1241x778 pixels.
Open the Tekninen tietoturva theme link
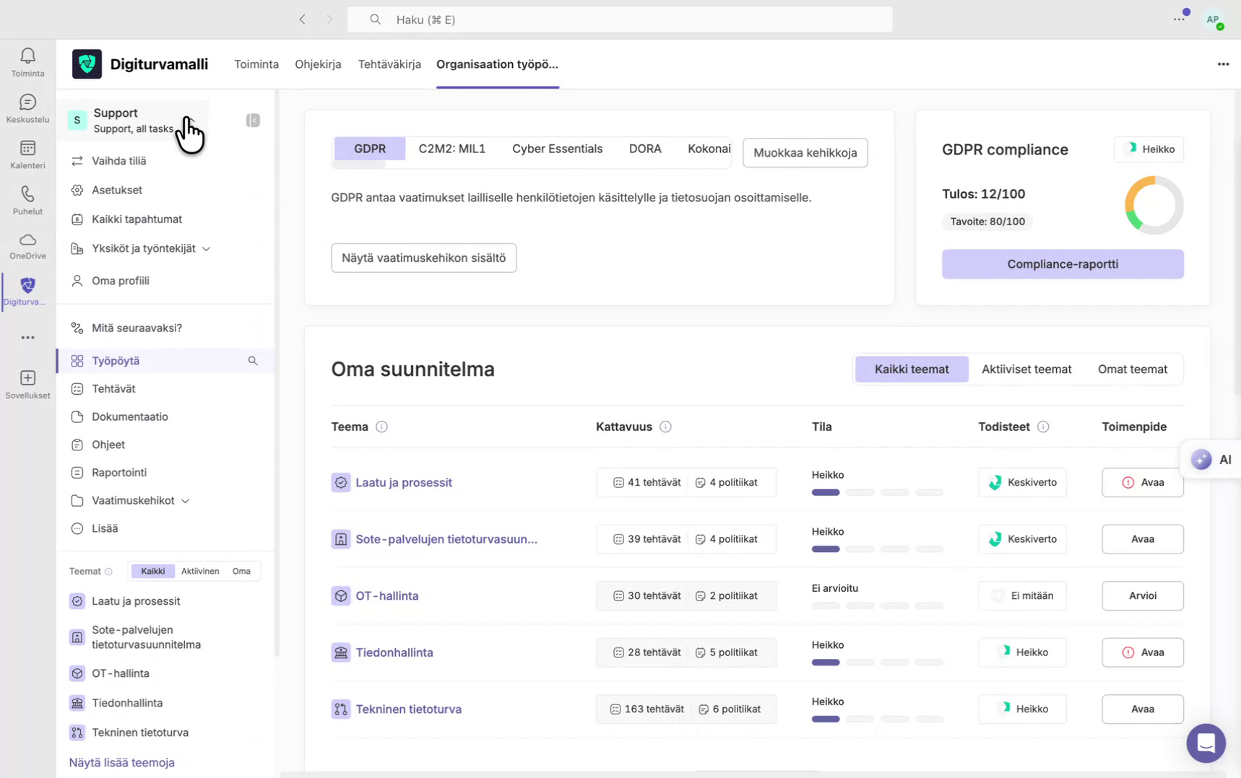coord(409,709)
